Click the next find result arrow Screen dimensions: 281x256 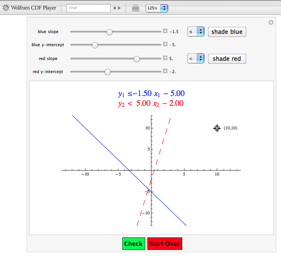pyautogui.click(x=119, y=8)
